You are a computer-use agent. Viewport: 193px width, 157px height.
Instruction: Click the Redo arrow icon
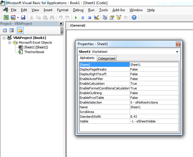pos(67,17)
